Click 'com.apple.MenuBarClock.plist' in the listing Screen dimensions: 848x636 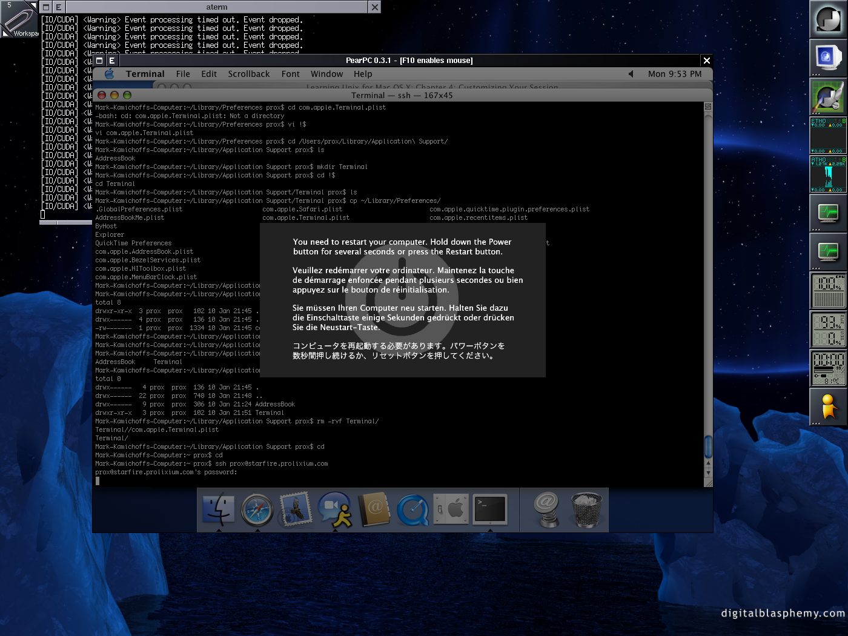pos(146,277)
